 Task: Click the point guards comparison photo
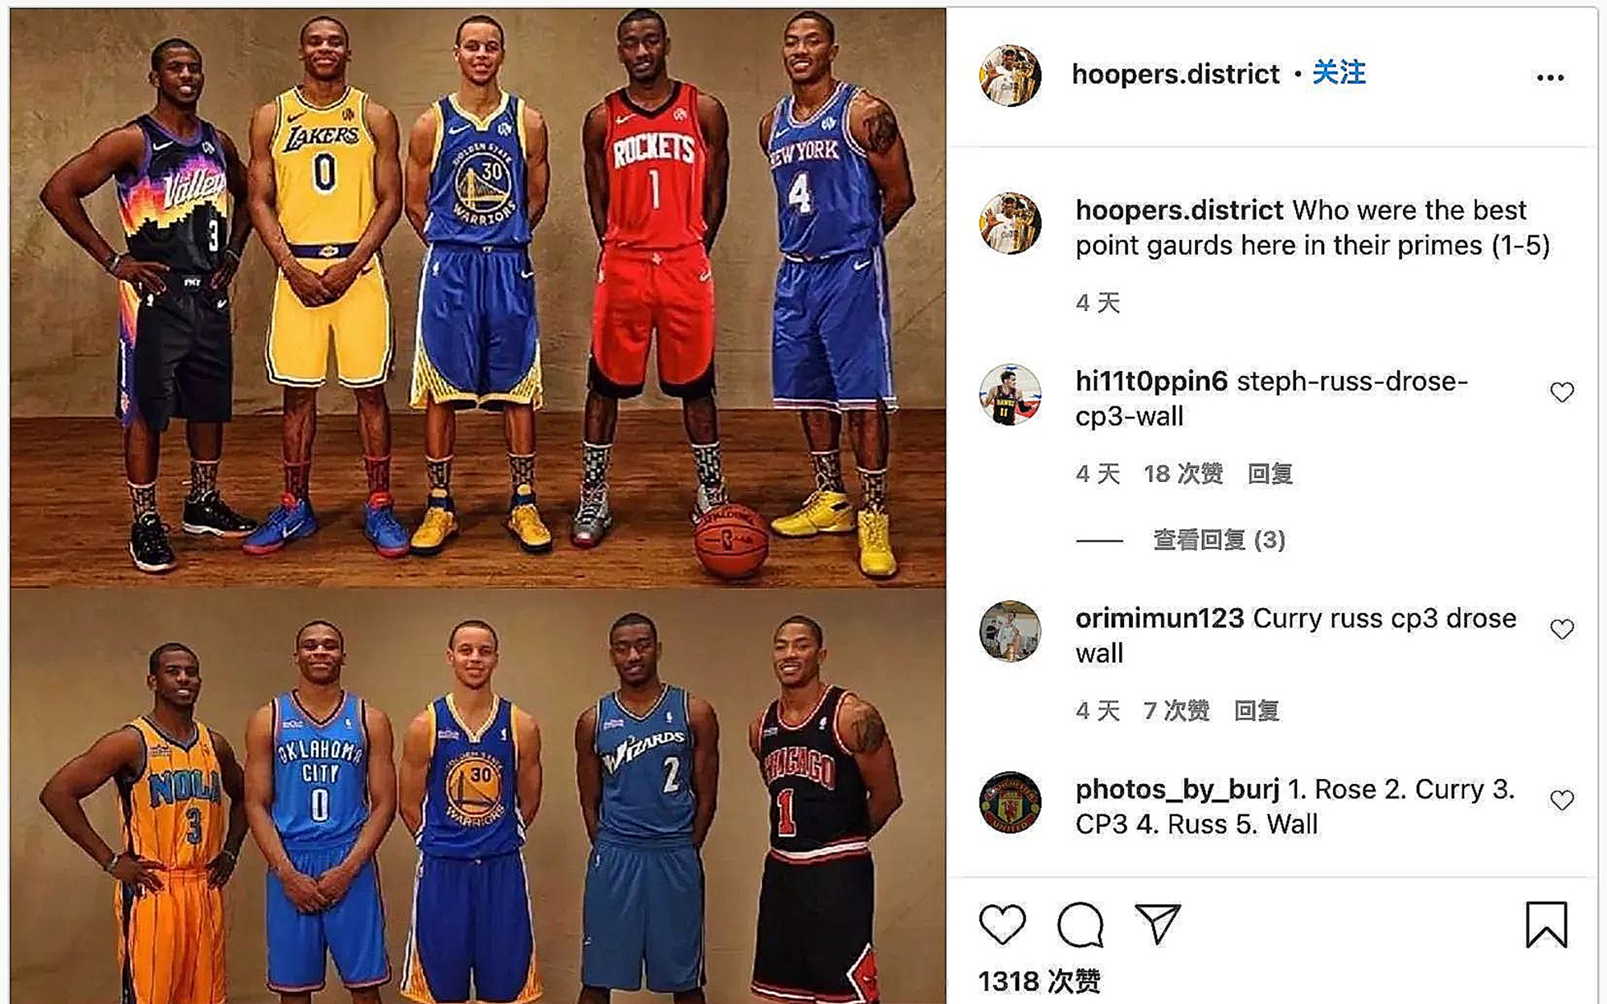point(478,504)
